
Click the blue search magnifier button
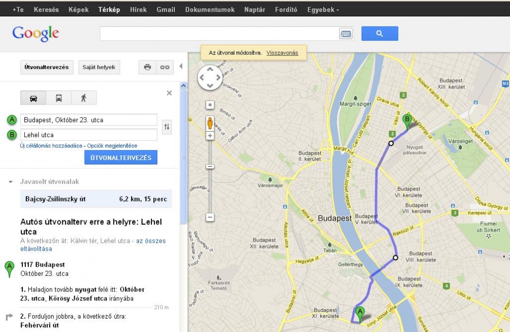click(380, 33)
